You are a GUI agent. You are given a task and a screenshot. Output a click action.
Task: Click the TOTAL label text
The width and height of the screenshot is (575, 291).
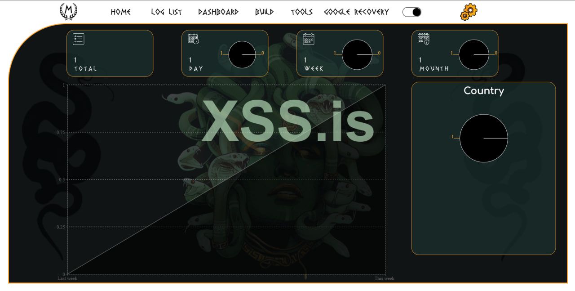(x=85, y=69)
